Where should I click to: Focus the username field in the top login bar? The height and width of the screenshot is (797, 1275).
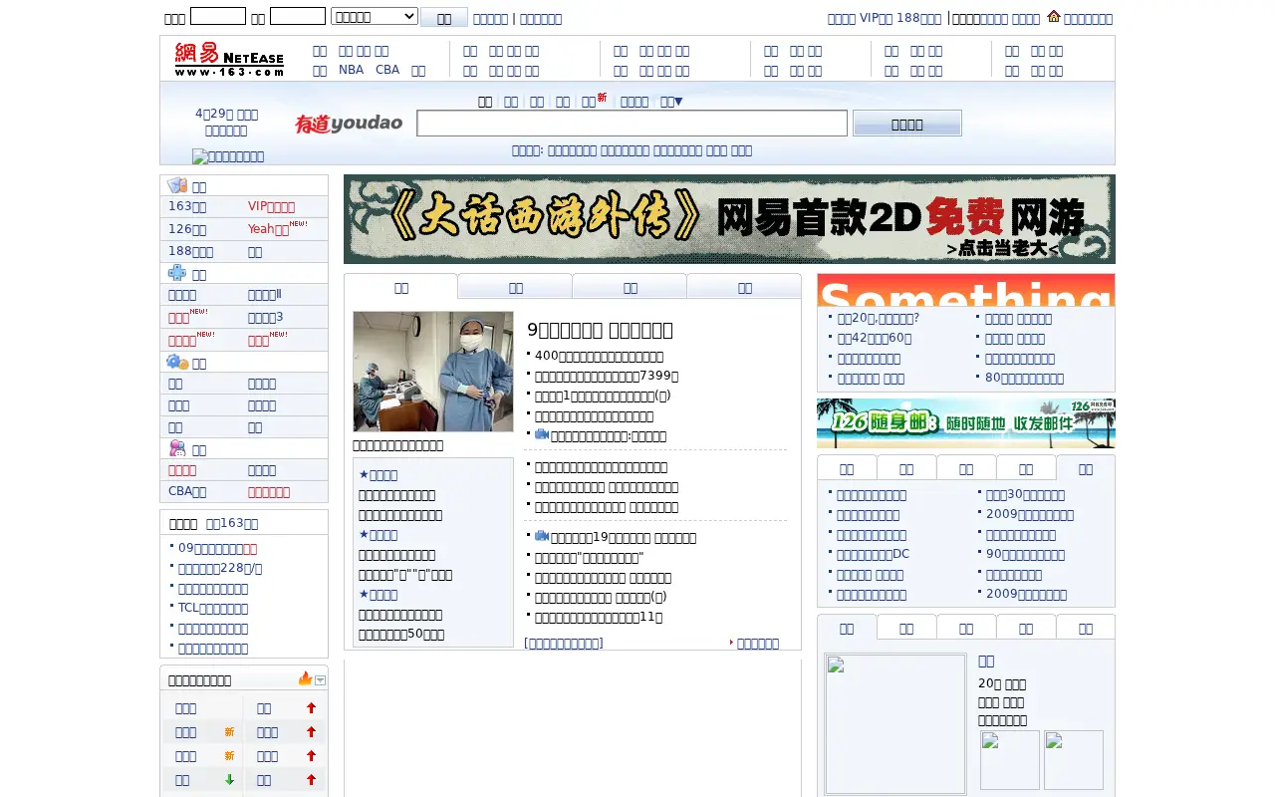(218, 16)
